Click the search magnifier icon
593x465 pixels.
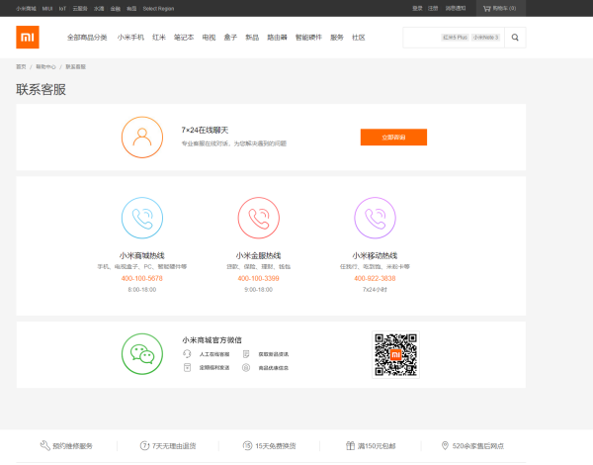point(515,38)
